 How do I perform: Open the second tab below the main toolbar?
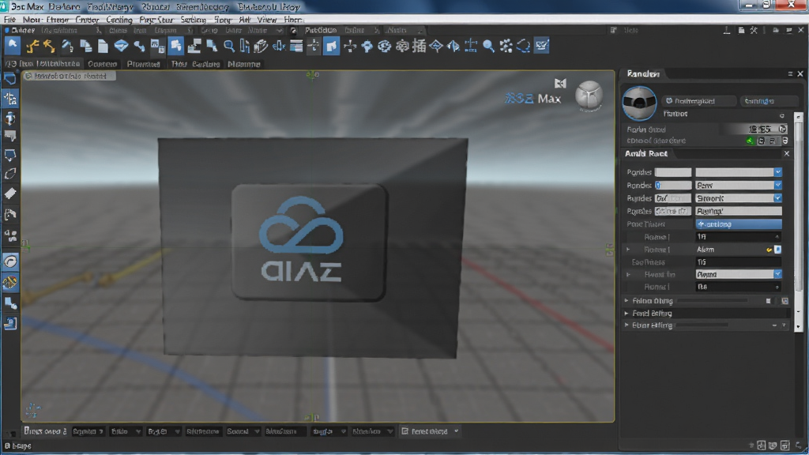click(102, 64)
